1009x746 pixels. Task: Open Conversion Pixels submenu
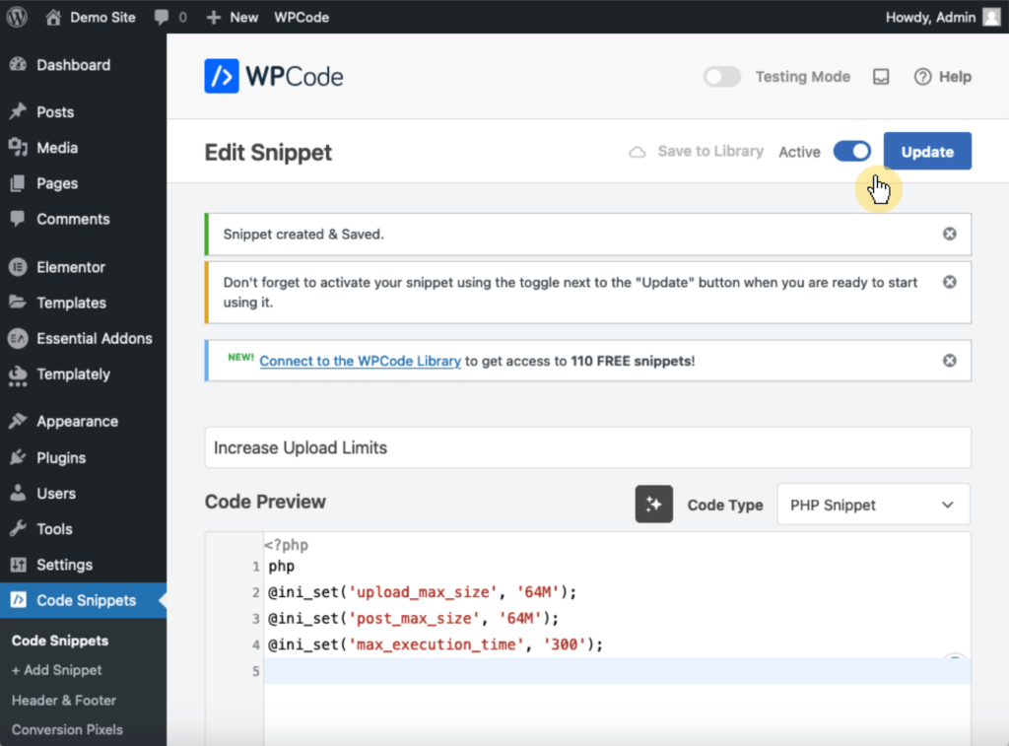coord(67,730)
